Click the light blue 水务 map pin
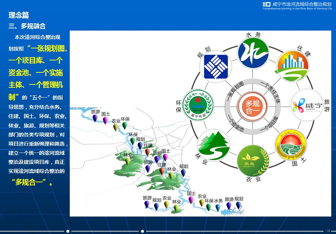 pyautogui.click(x=218, y=207)
